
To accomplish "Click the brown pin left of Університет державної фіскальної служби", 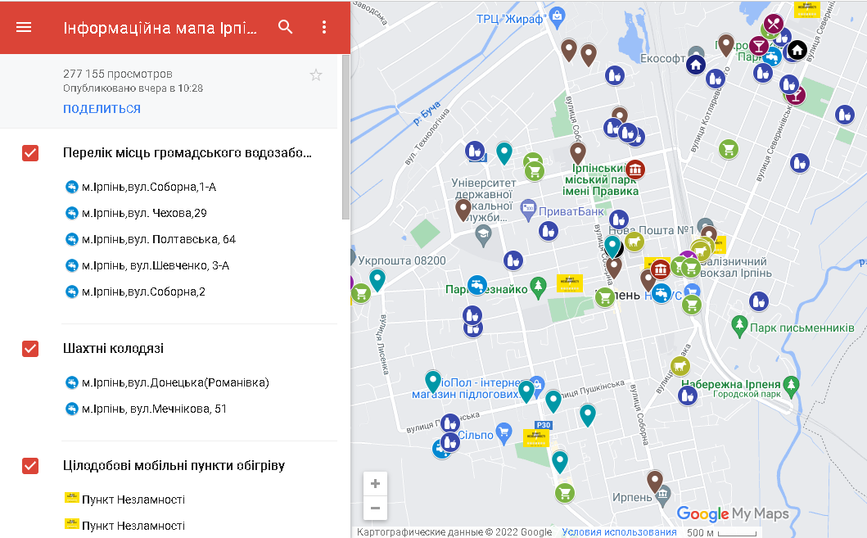I will pos(463,210).
